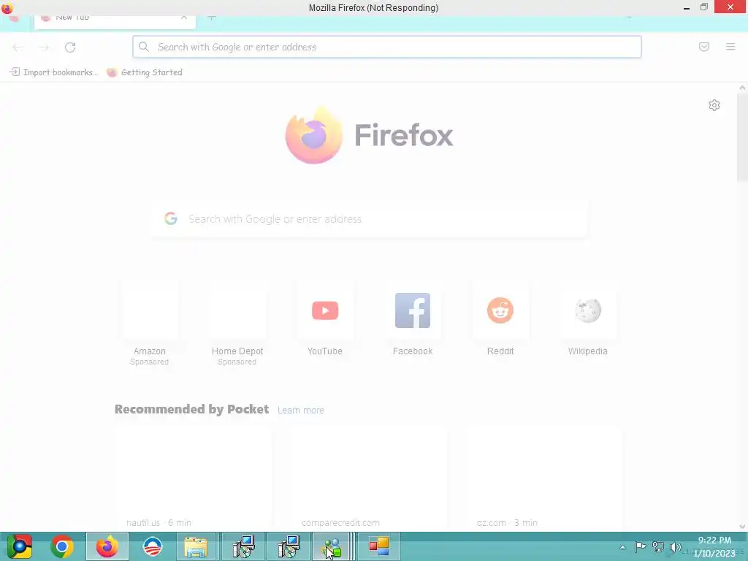Select the New Tab tab
Image resolution: width=748 pixels, height=561 pixels.
(115, 21)
